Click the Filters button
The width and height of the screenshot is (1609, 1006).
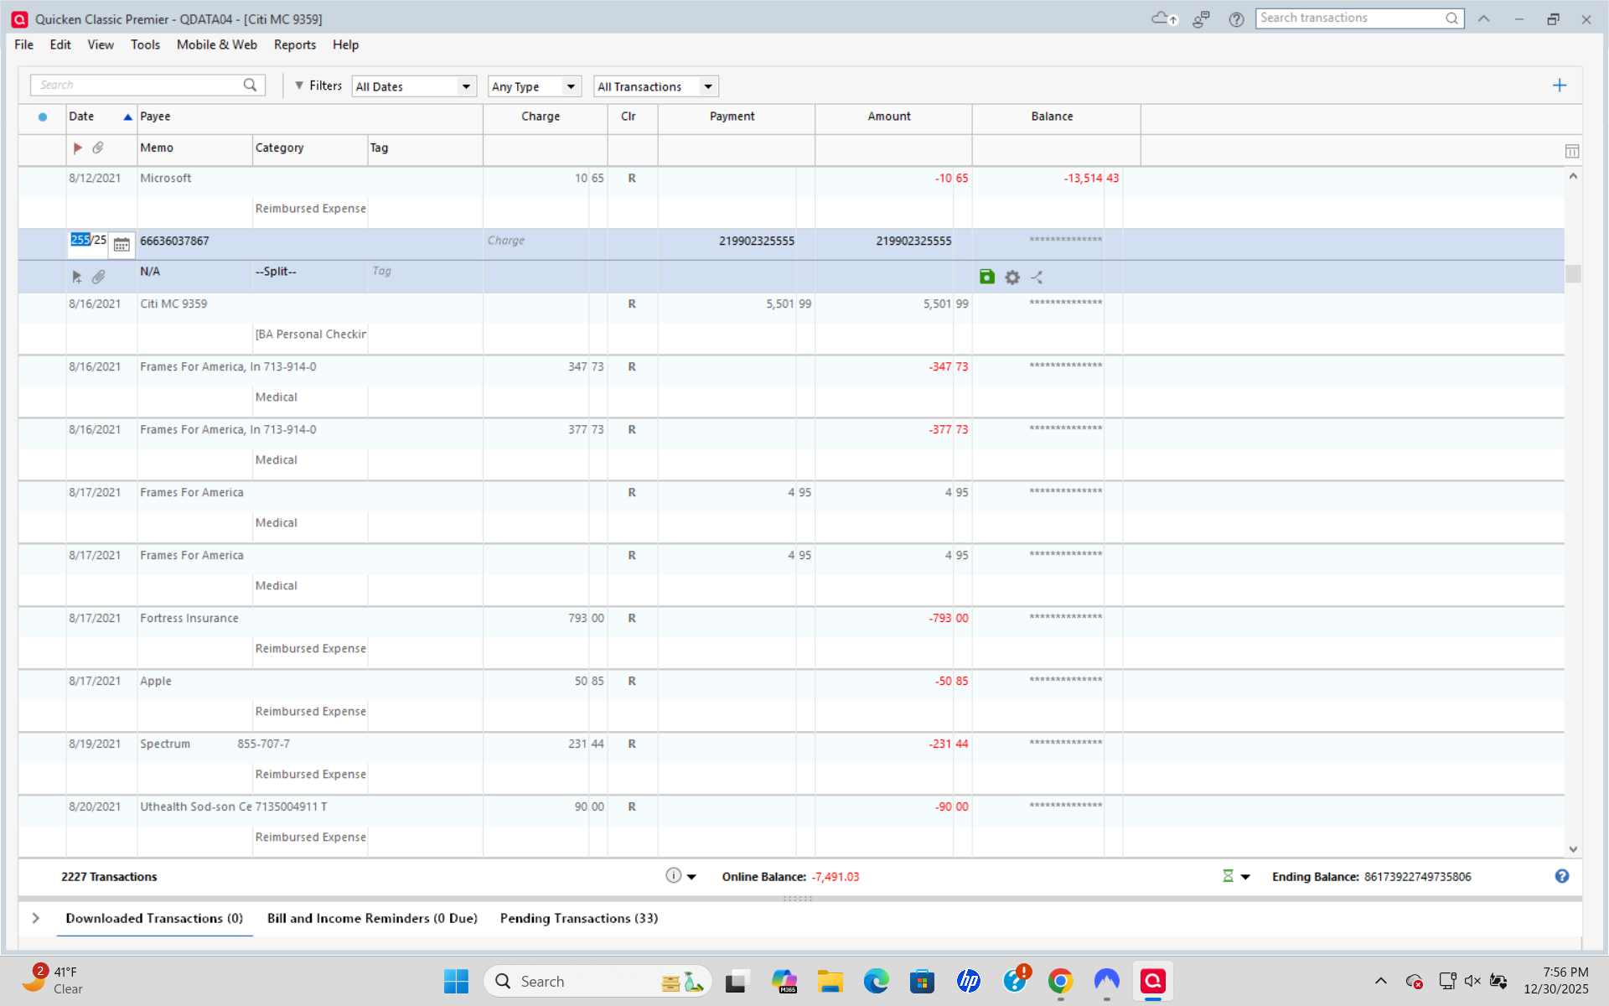[x=318, y=86]
